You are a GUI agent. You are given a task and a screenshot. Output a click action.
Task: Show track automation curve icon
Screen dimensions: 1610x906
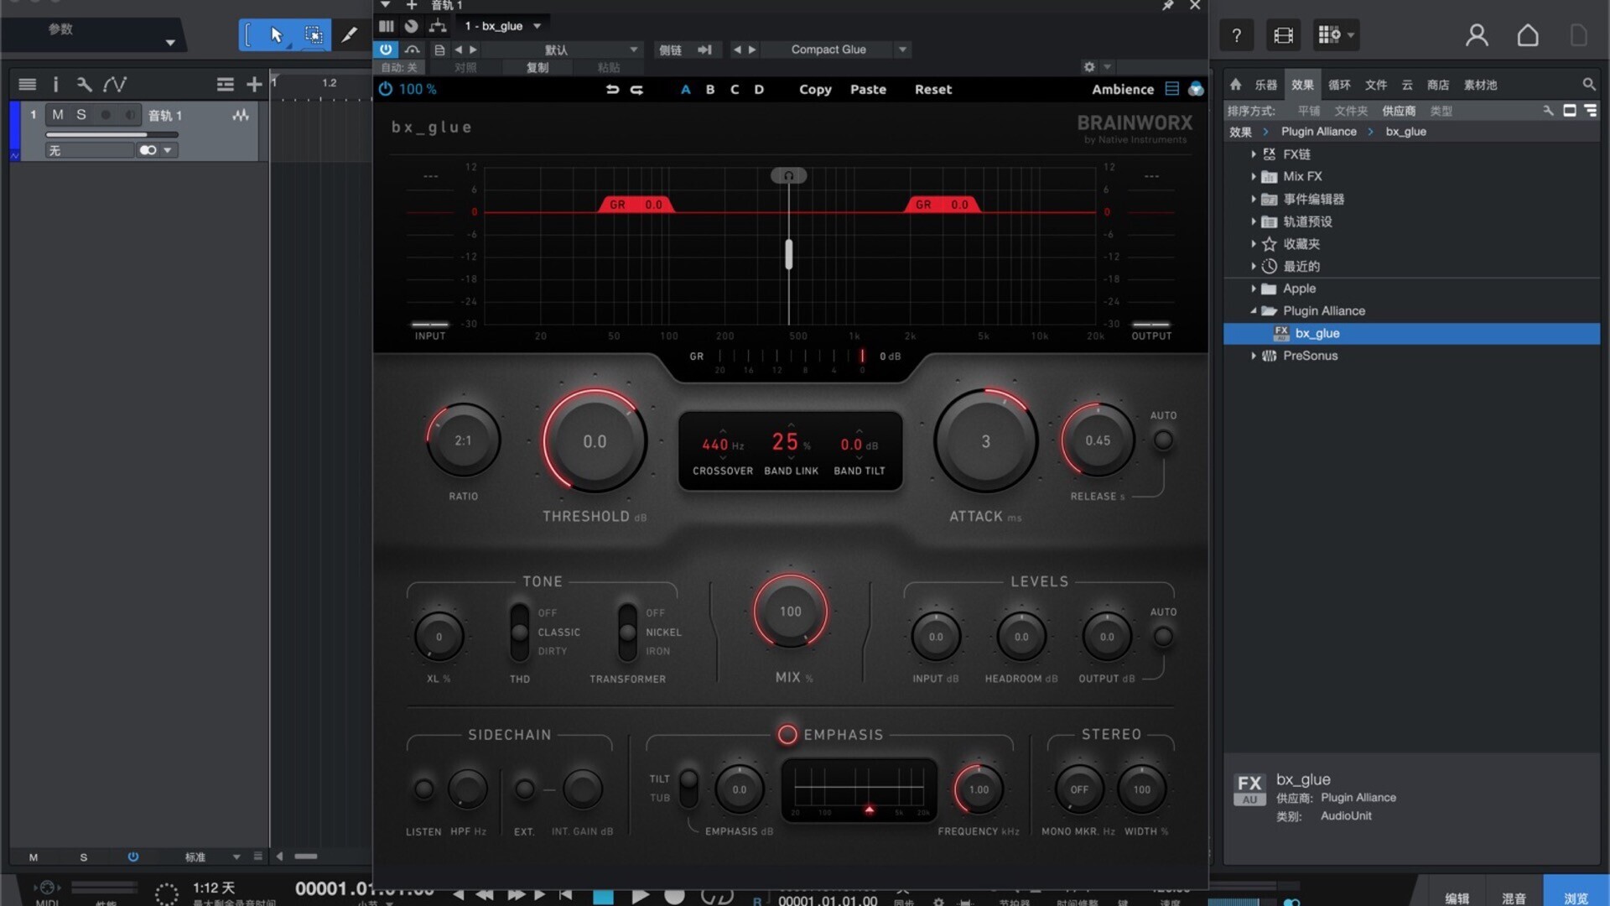coord(115,84)
